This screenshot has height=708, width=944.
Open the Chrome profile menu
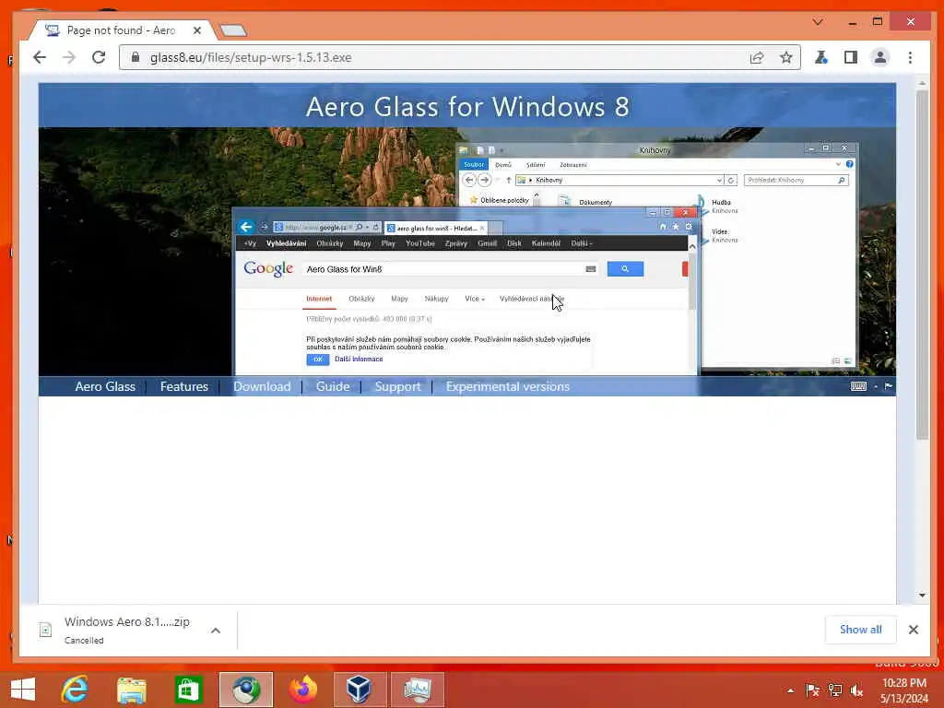pyautogui.click(x=880, y=58)
